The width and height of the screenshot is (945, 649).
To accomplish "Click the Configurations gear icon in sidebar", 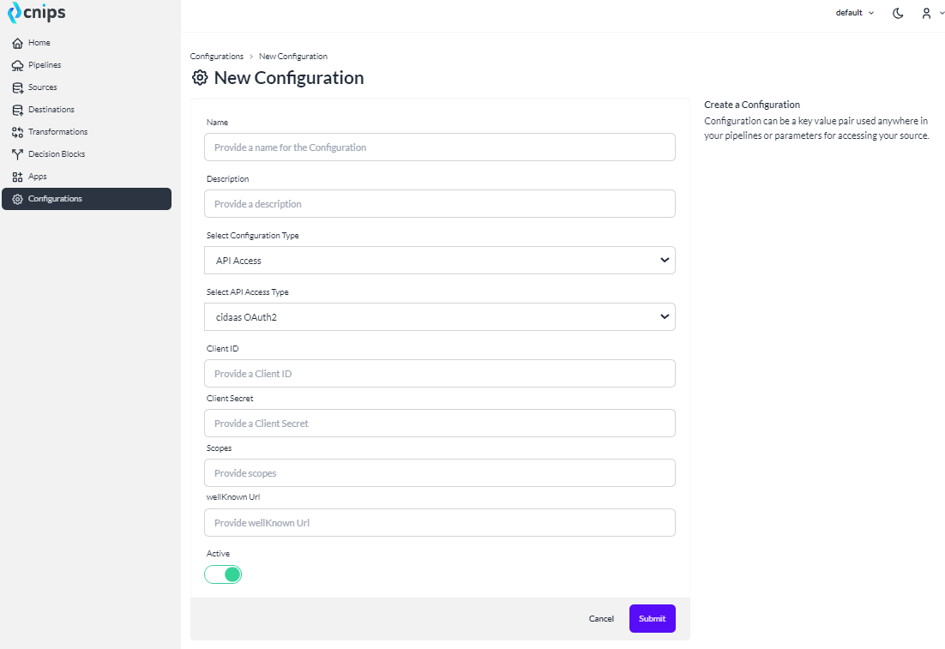I will pyautogui.click(x=17, y=199).
